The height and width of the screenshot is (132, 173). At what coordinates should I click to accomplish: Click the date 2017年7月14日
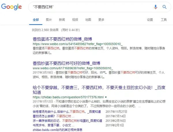[116, 116]
